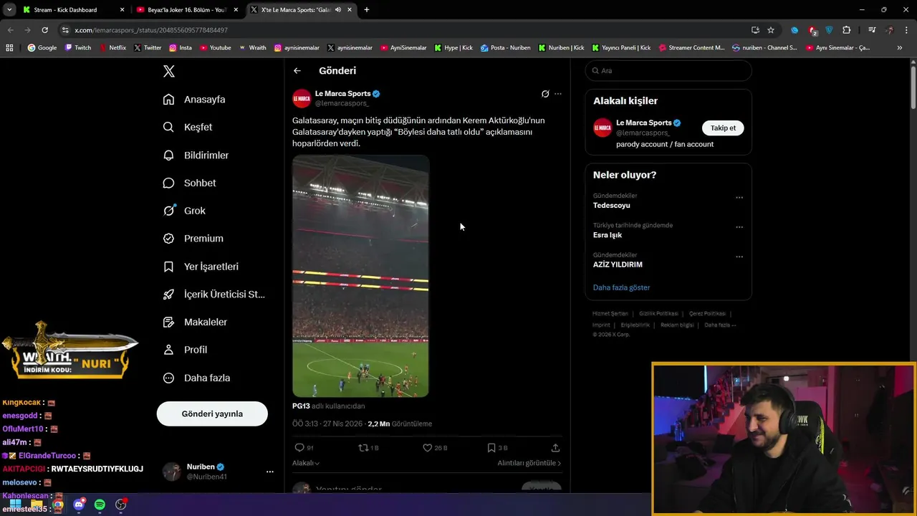This screenshot has height=516, width=917.
Task: Click the X logo in the sidebar
Action: click(x=169, y=71)
